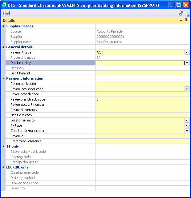The image size is (191, 198).
Task: Open the Debit country dropdown arrow
Action: 187,63
